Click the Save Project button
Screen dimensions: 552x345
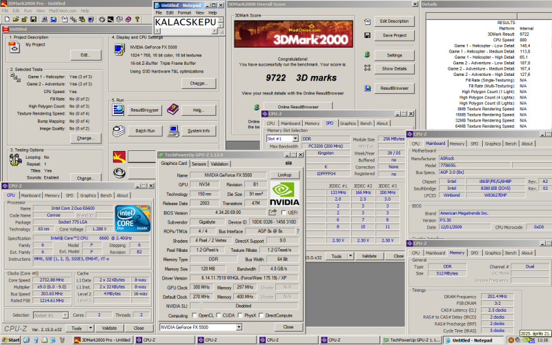click(x=394, y=35)
